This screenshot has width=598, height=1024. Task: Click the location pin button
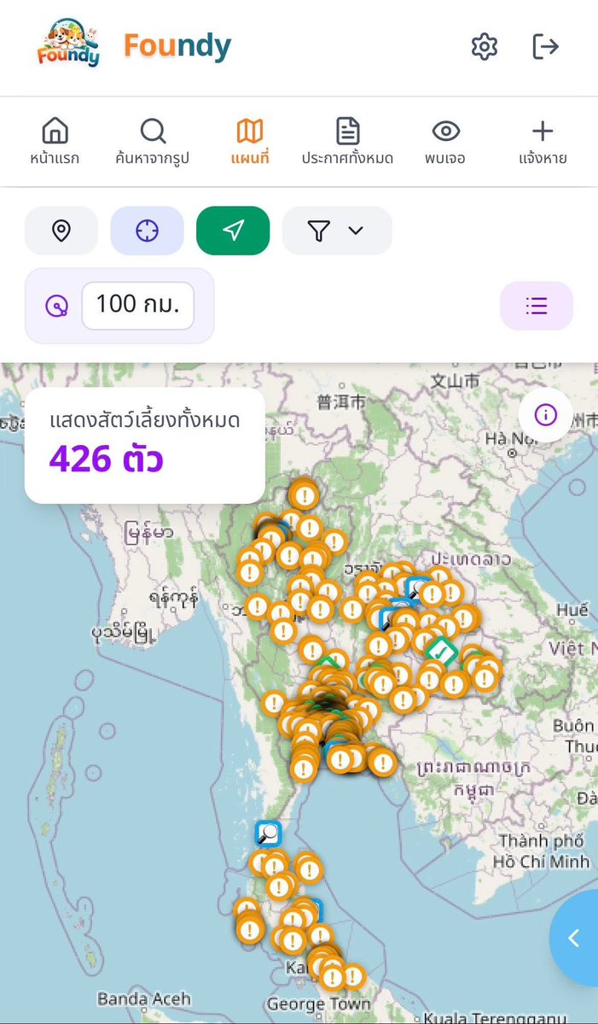pos(61,231)
